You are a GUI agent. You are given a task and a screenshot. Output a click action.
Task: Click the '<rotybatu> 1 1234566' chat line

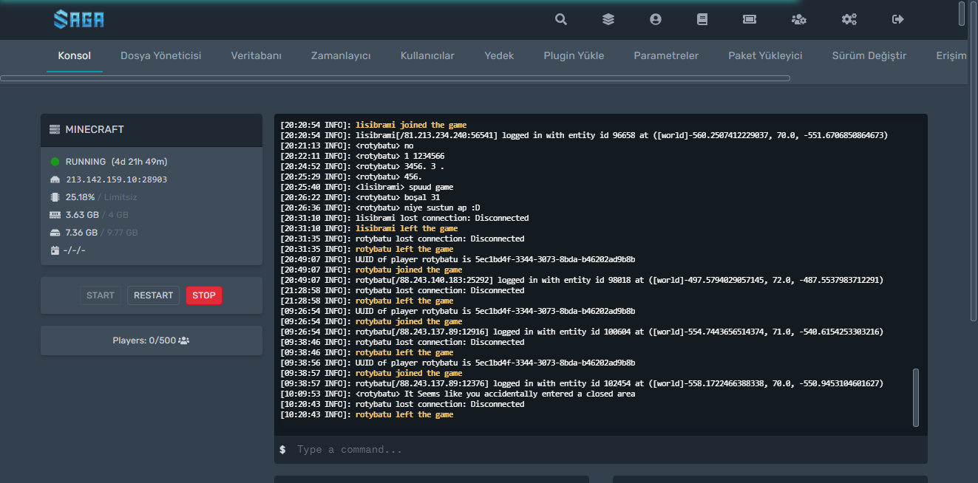362,156
